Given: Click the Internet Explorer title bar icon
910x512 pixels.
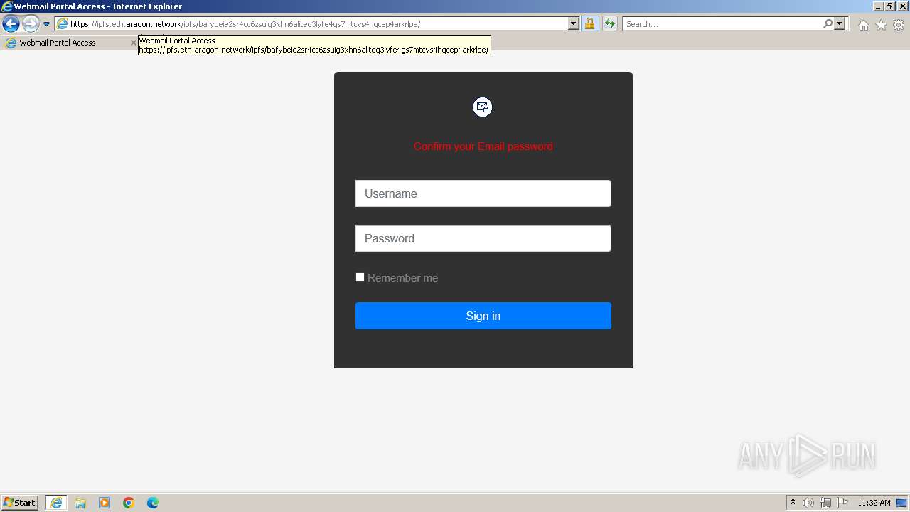Looking at the screenshot, I should pyautogui.click(x=7, y=6).
